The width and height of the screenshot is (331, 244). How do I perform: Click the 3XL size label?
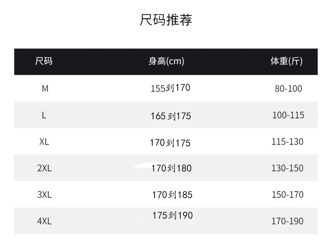(44, 195)
